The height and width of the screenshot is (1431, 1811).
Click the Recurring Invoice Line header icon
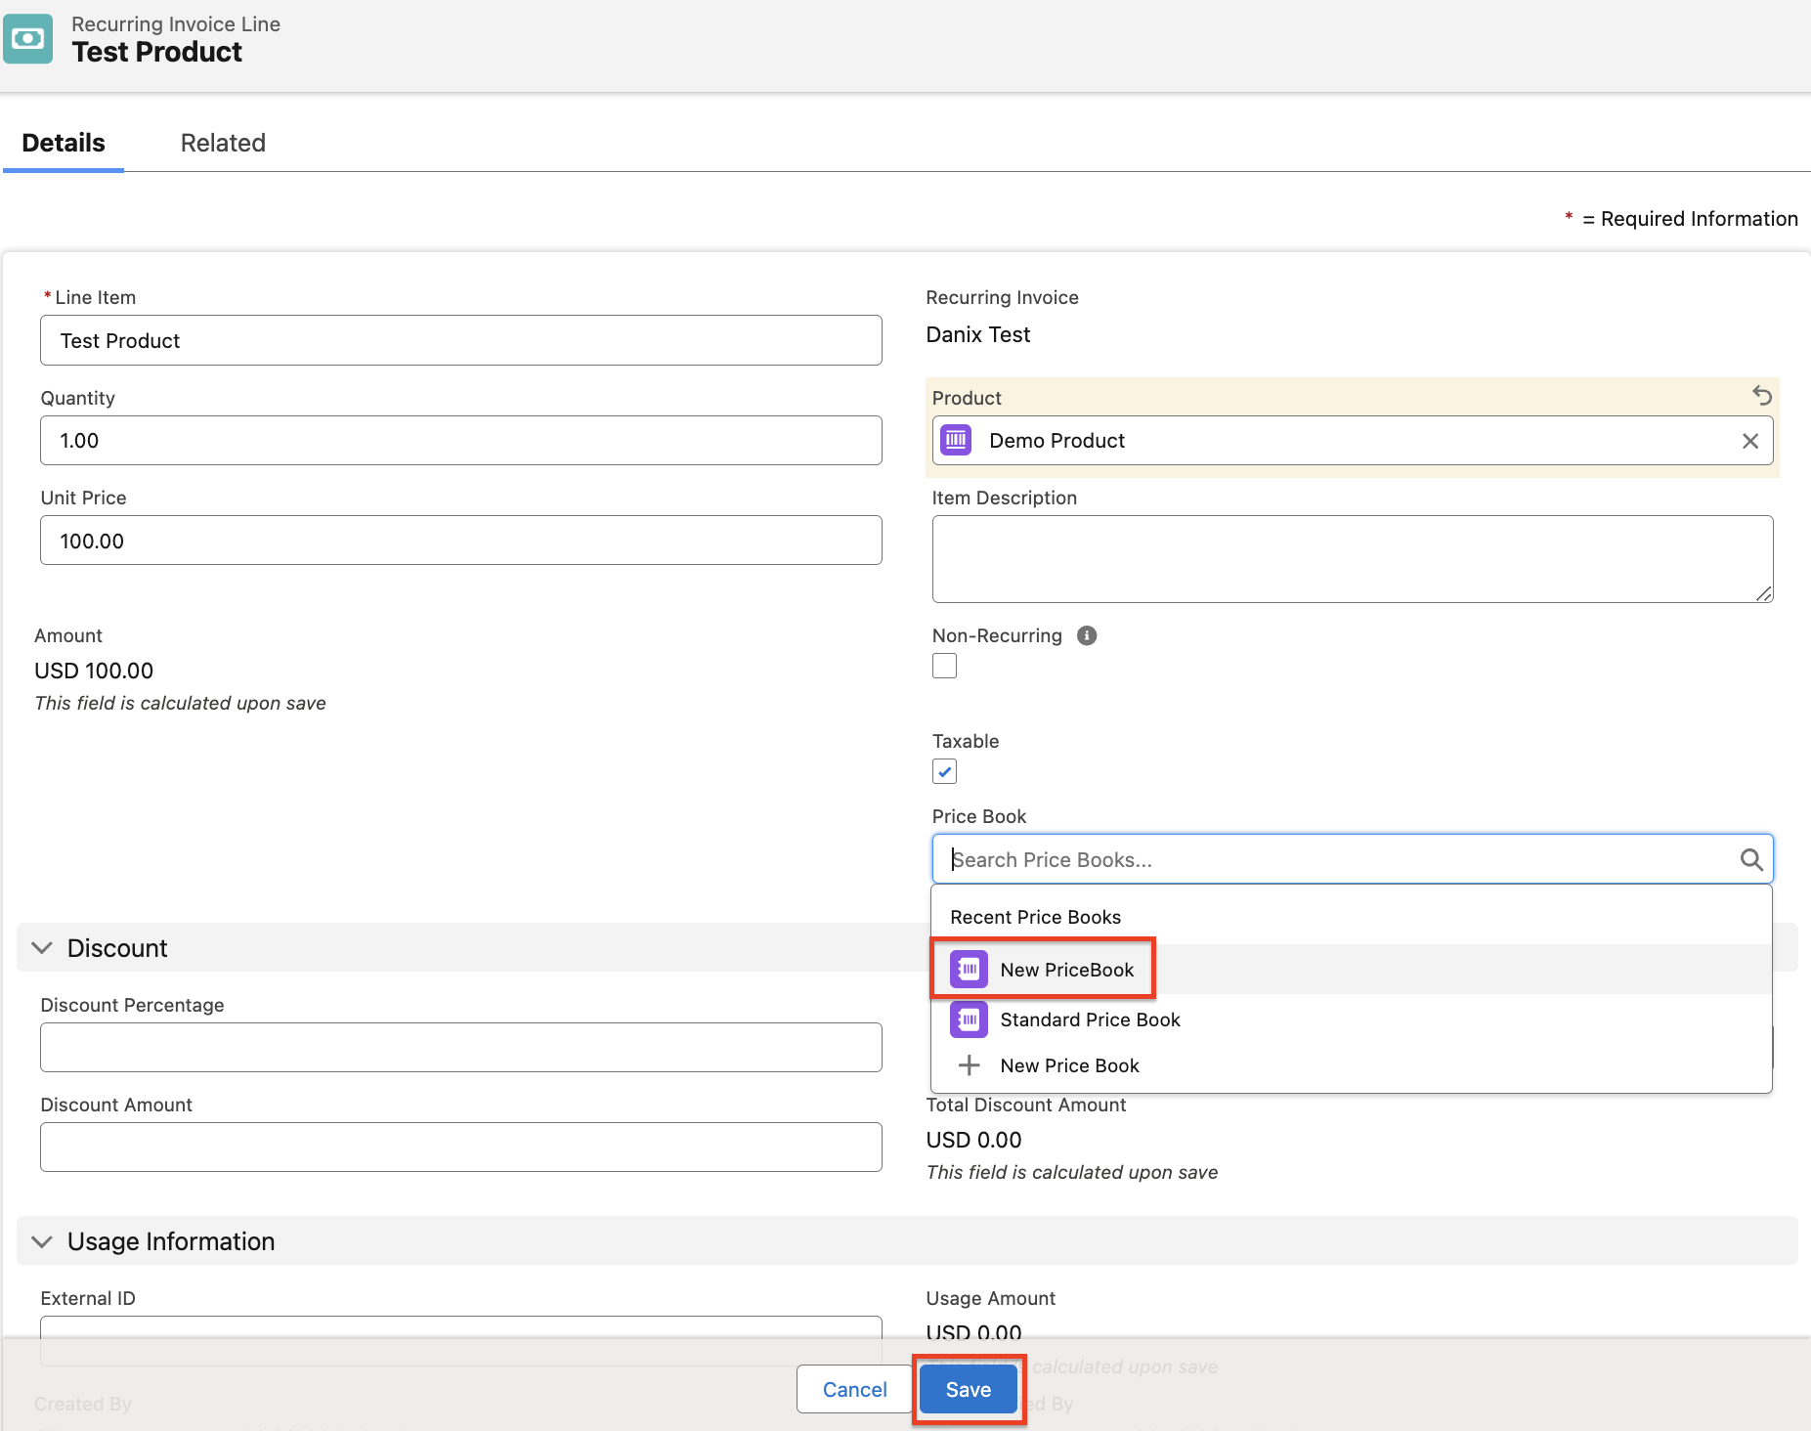(x=28, y=39)
